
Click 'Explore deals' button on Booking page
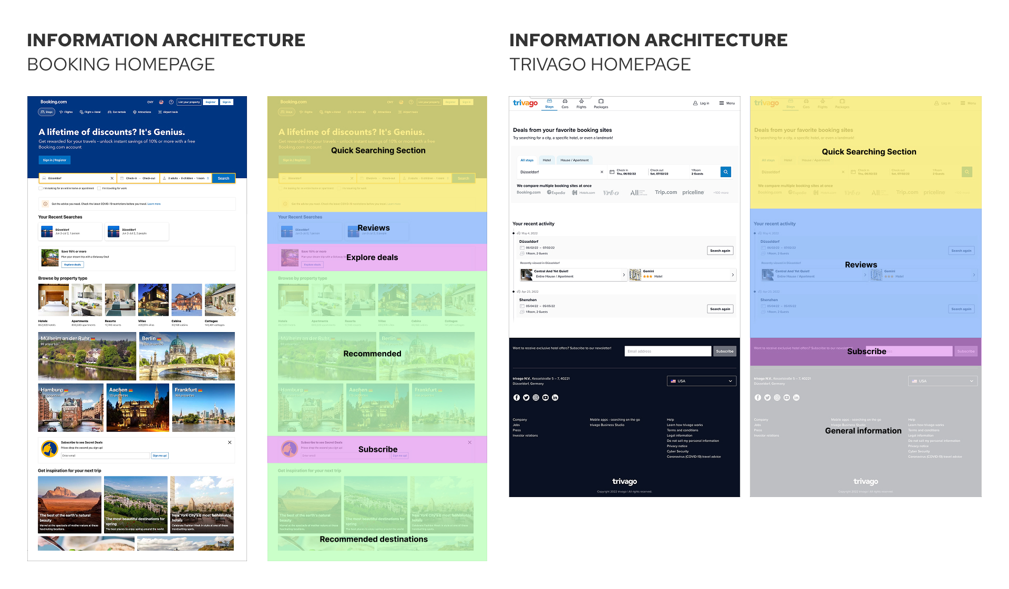pos(73,265)
